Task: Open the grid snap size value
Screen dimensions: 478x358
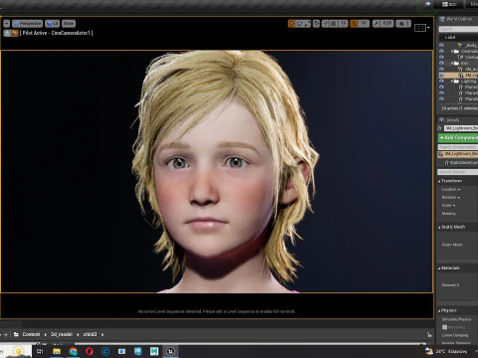Action: (343, 24)
